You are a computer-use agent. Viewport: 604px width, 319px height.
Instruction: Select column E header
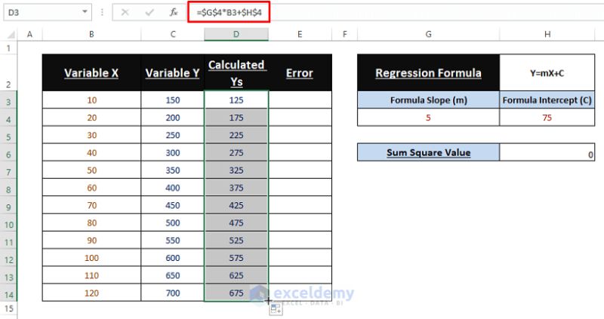(300, 35)
